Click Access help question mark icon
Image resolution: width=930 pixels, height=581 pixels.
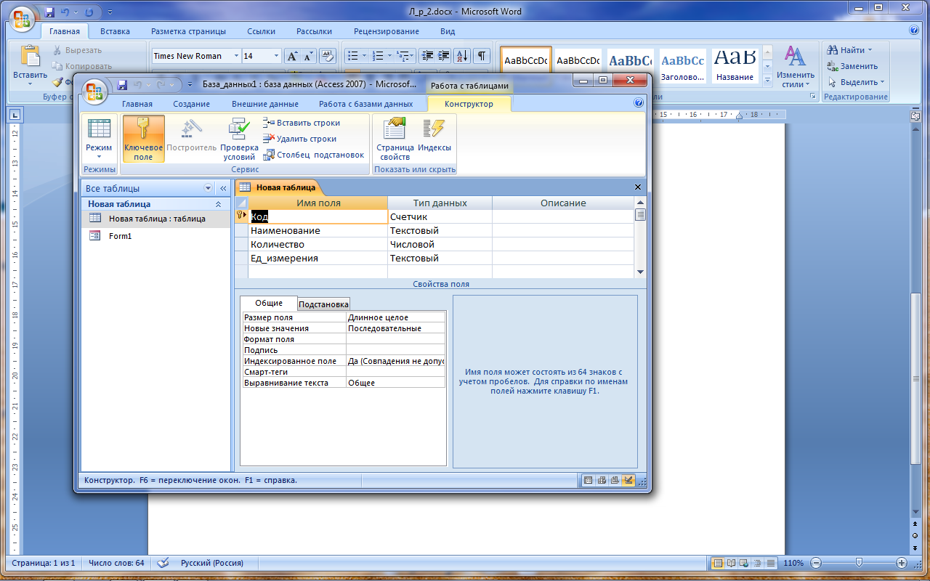(639, 103)
